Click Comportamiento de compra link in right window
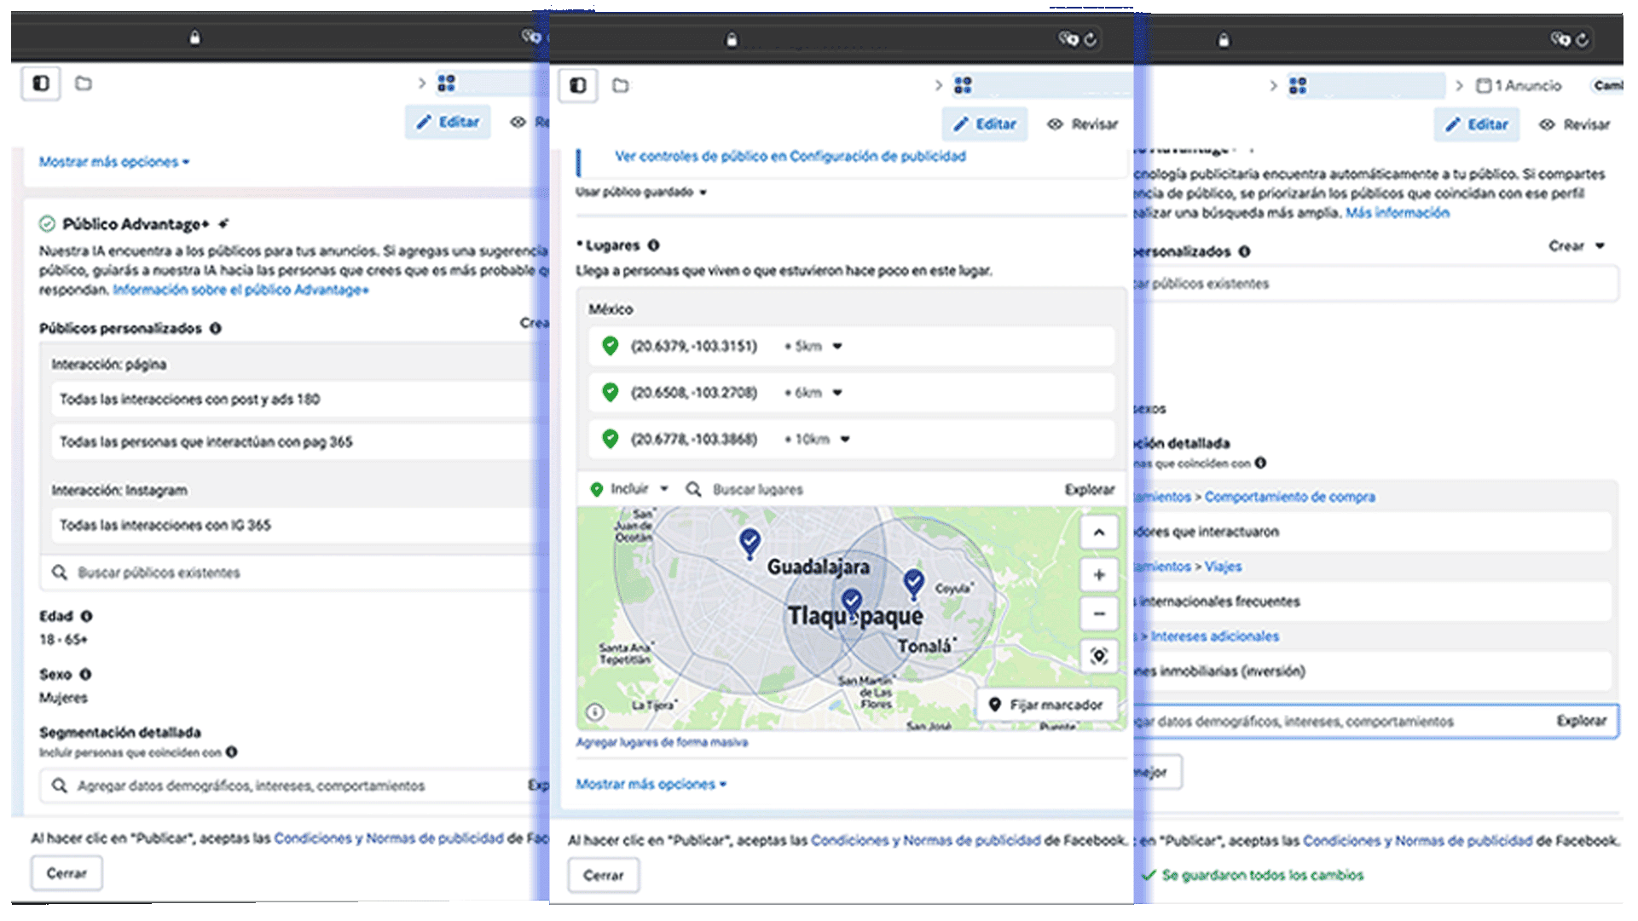This screenshot has height=921, width=1638. (x=1289, y=497)
